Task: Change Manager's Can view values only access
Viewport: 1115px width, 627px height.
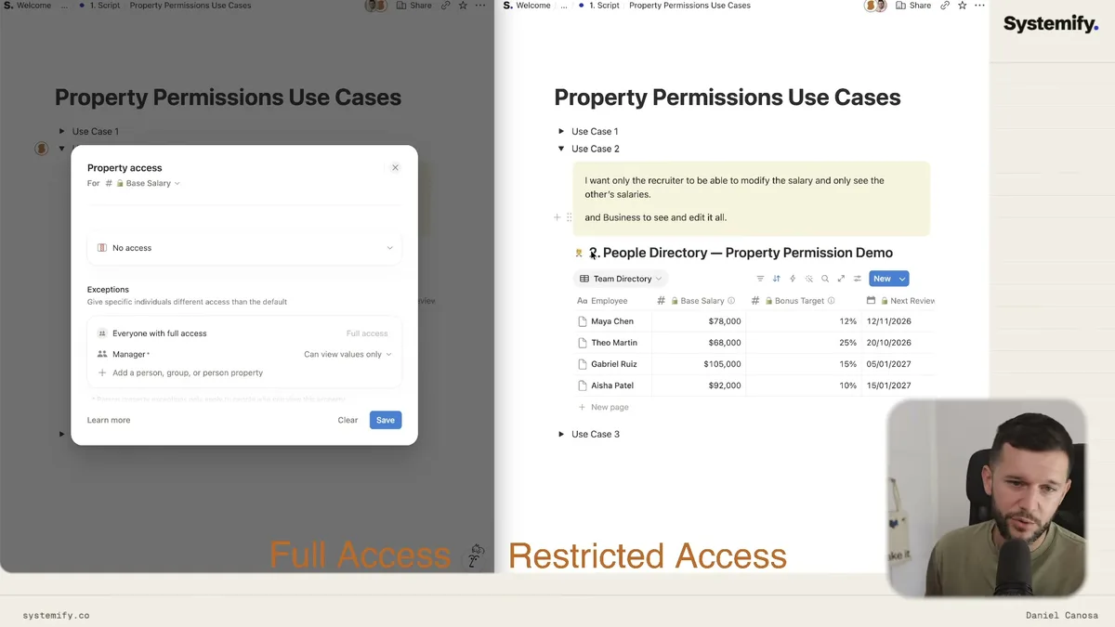Action: point(348,354)
